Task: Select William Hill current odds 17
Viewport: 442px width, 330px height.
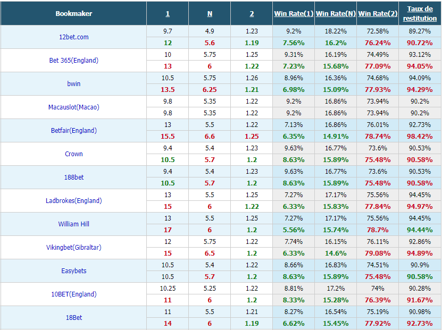Action: (168, 230)
